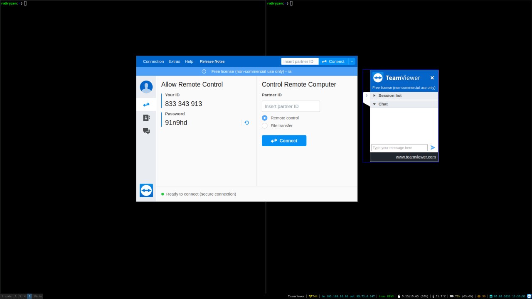Click the temperature indicator in status bar
The height and width of the screenshot is (299, 532).
[439, 296]
